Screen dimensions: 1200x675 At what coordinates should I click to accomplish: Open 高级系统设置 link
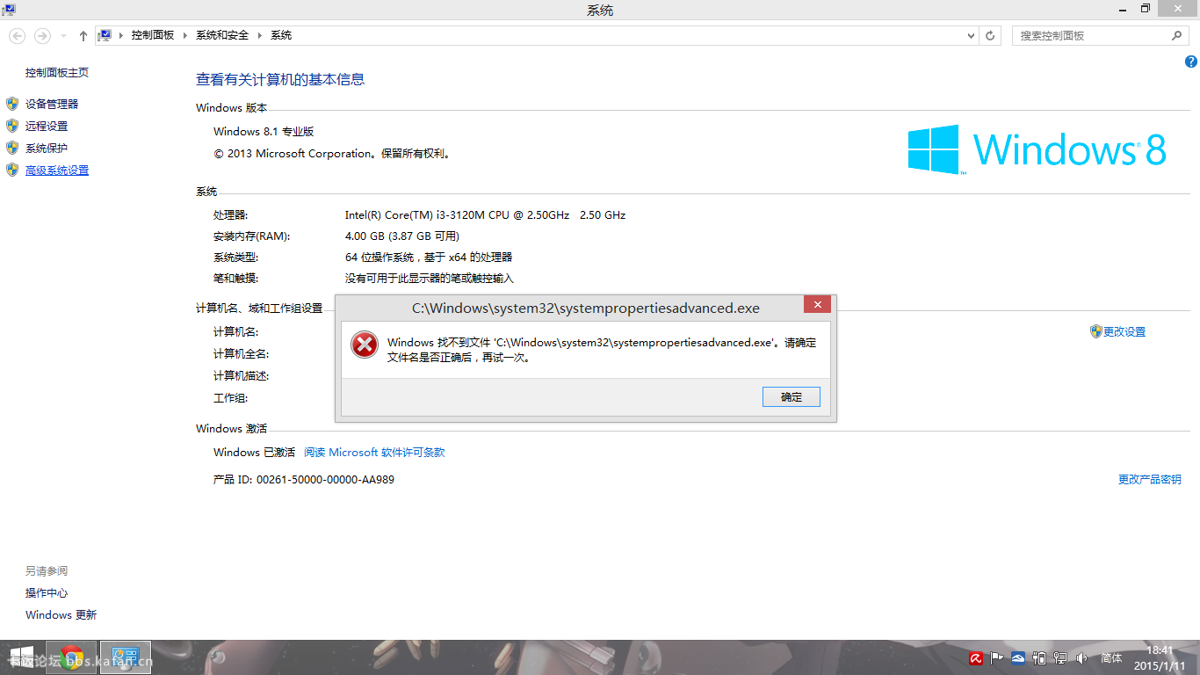tap(57, 171)
